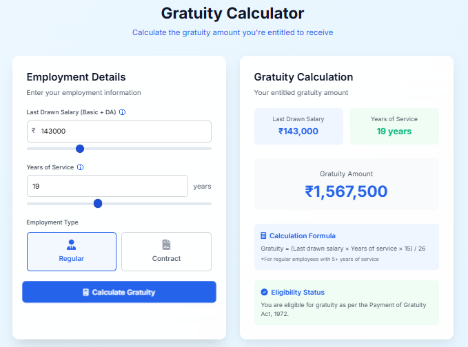Click the Years of Service summary card

pyautogui.click(x=394, y=126)
